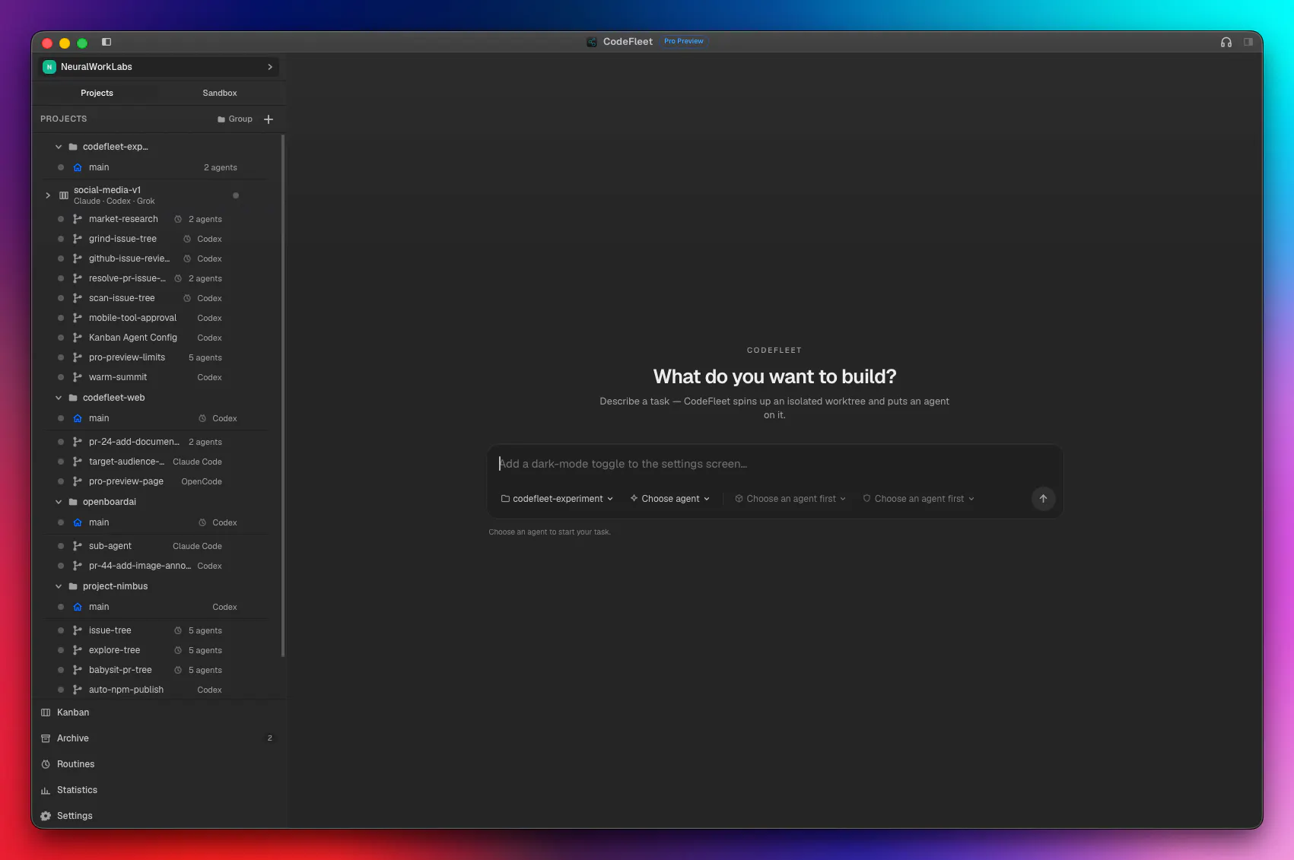Click the status dot on social-media-v1 row
The height and width of the screenshot is (860, 1294).
pos(236,195)
